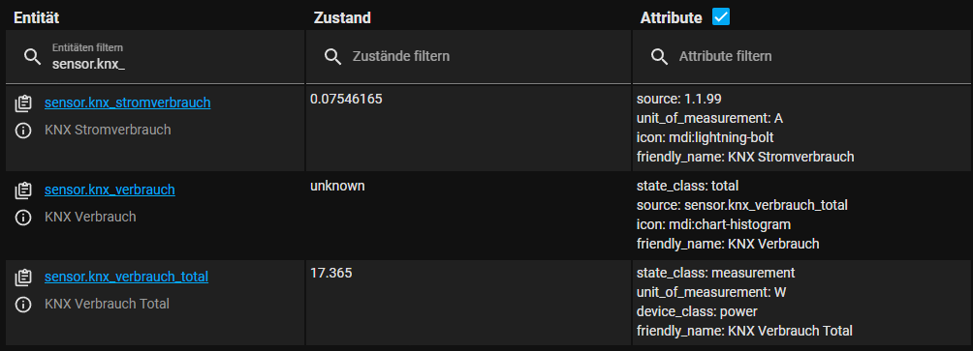The width and height of the screenshot is (973, 351).
Task: Uncheck the Attribute column checkbox
Action: point(721,17)
